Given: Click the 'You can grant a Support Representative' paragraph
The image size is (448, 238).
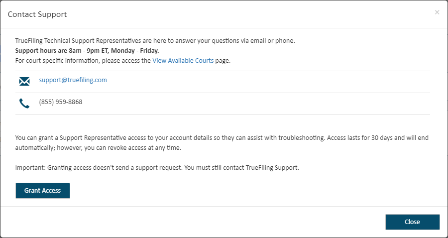Looking at the screenshot, I should pyautogui.click(x=222, y=143).
